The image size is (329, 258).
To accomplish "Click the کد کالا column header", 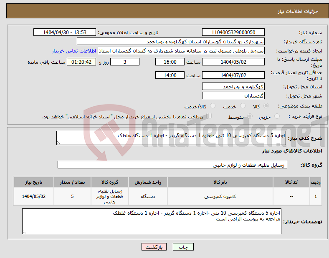I will (291, 182).
